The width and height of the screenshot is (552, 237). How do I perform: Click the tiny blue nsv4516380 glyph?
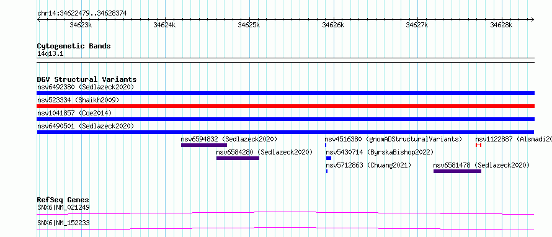coord(326,145)
